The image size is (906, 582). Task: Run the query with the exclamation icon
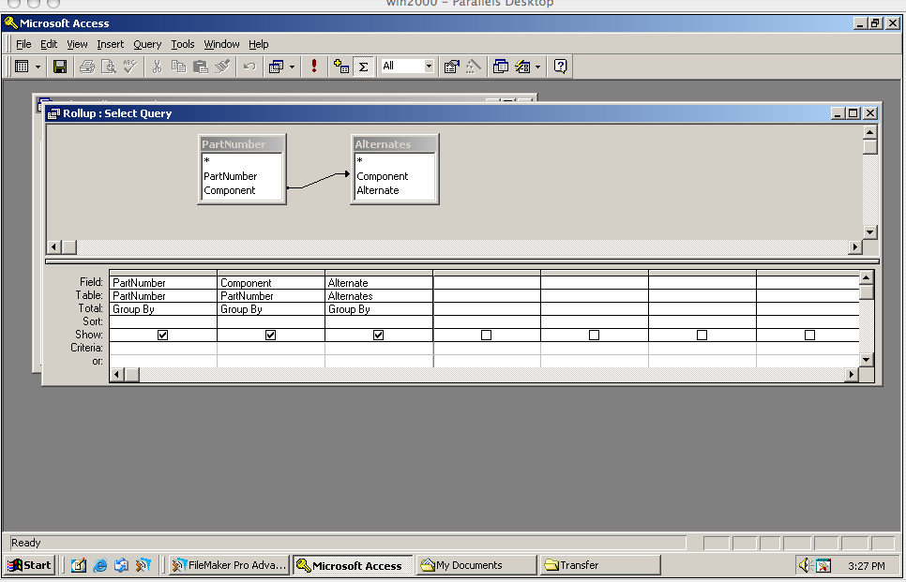(x=314, y=67)
